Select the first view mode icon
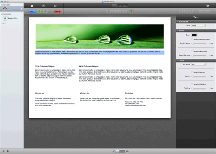This screenshot has height=154, width=216. [x=114, y=5]
